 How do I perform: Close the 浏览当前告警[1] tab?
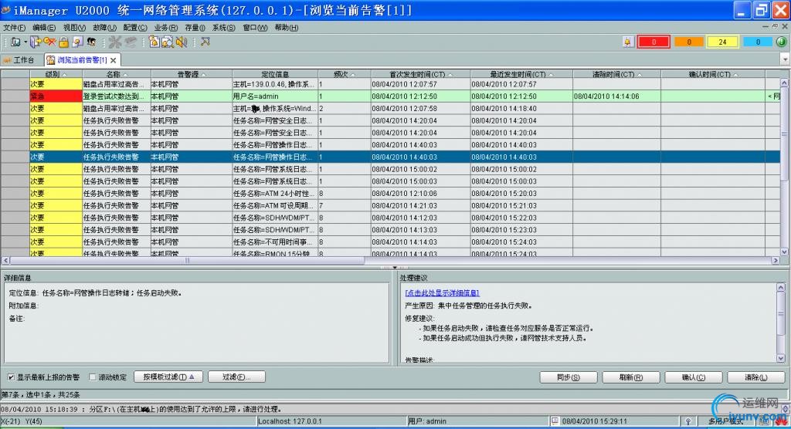pos(114,60)
